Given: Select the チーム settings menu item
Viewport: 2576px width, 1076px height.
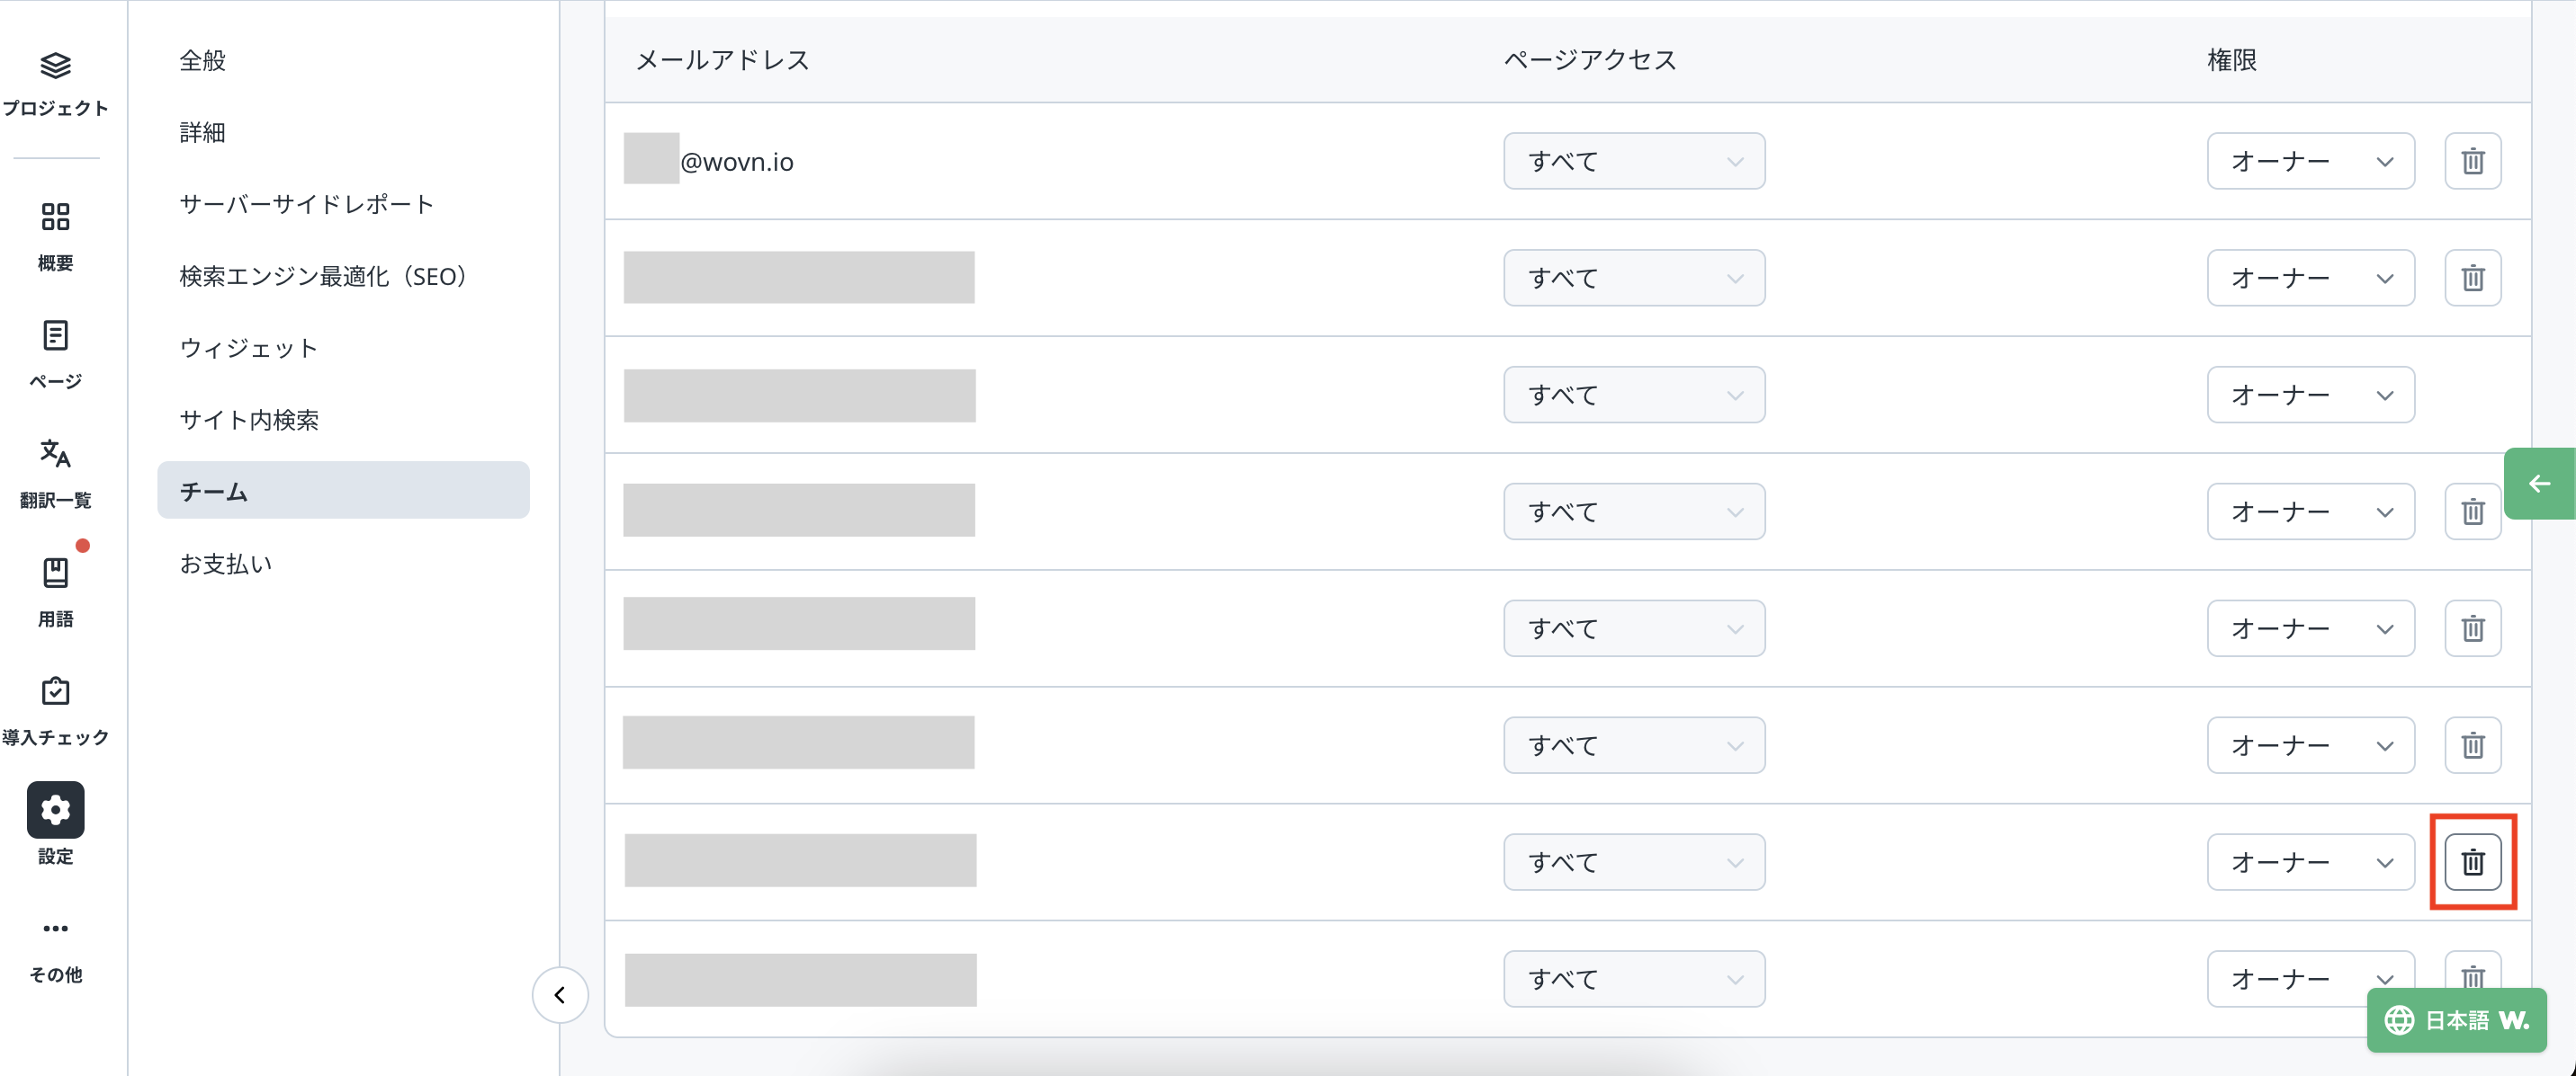Looking at the screenshot, I should (x=343, y=491).
